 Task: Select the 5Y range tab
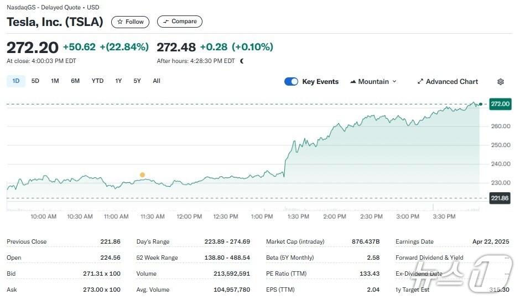137,81
